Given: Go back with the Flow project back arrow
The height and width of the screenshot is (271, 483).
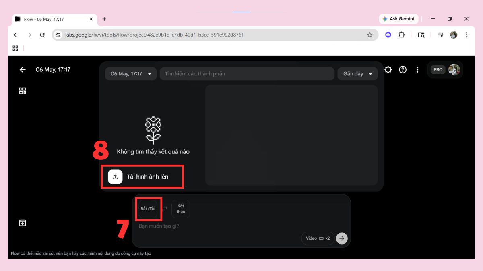Looking at the screenshot, I should click(x=23, y=69).
